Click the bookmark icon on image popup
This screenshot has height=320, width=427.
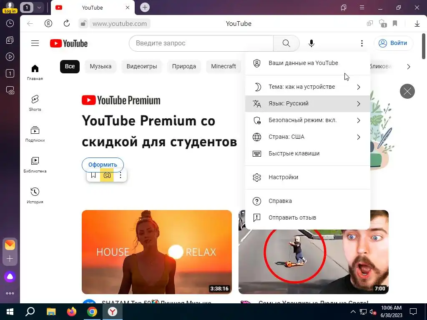click(x=93, y=175)
